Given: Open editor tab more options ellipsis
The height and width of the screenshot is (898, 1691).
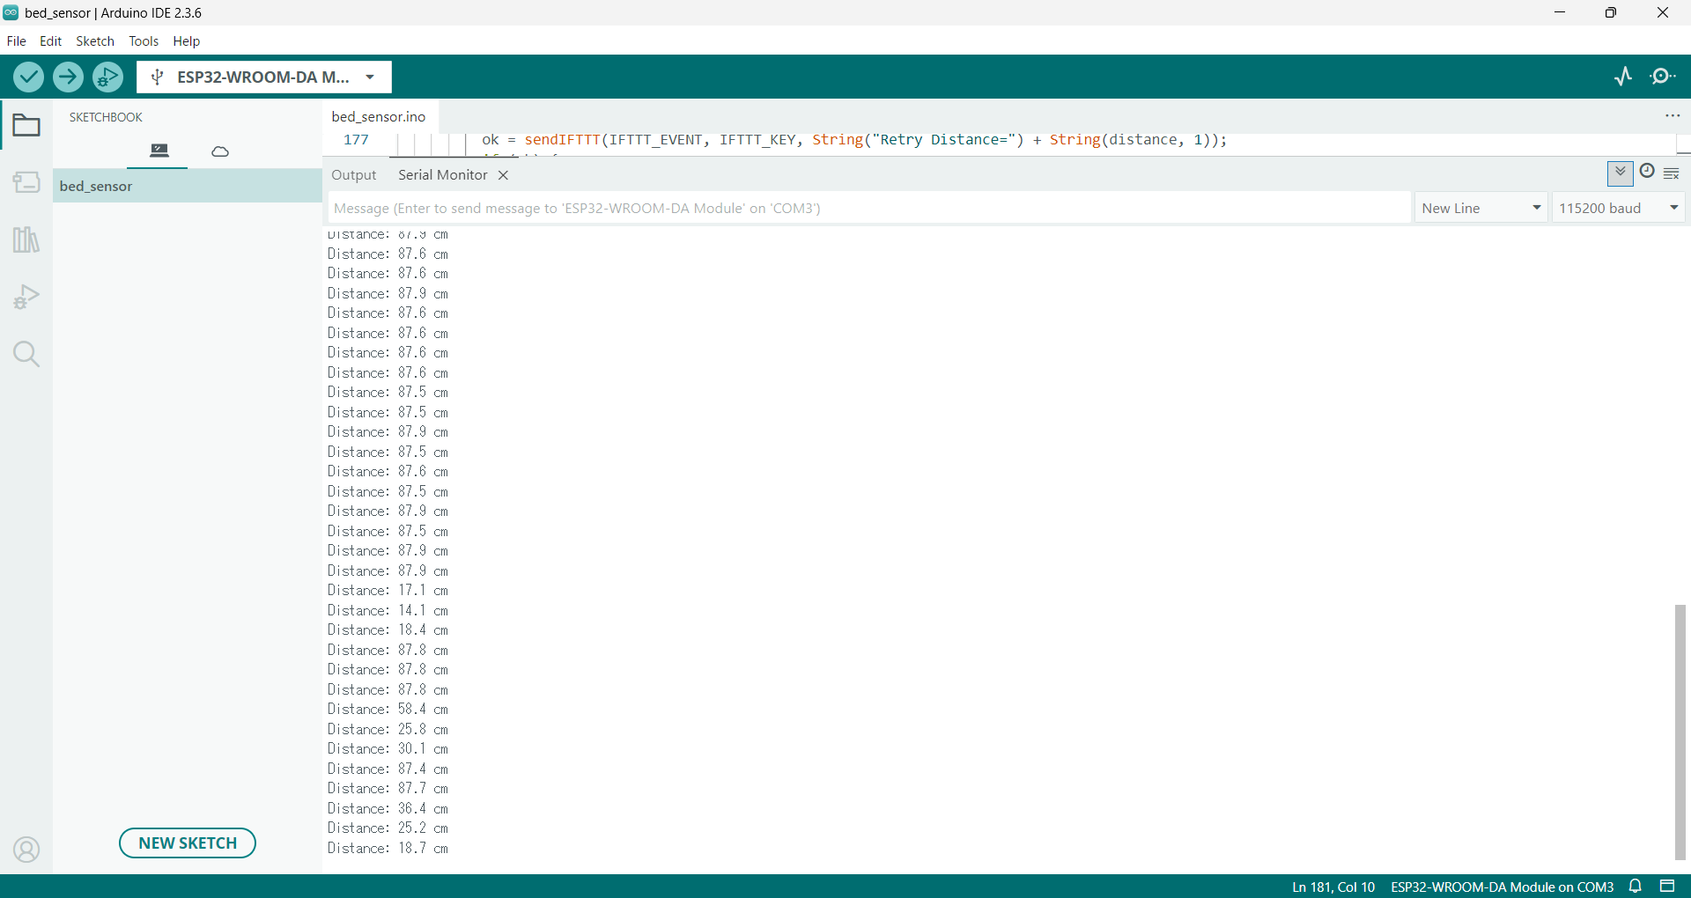Looking at the screenshot, I should click(x=1673, y=116).
